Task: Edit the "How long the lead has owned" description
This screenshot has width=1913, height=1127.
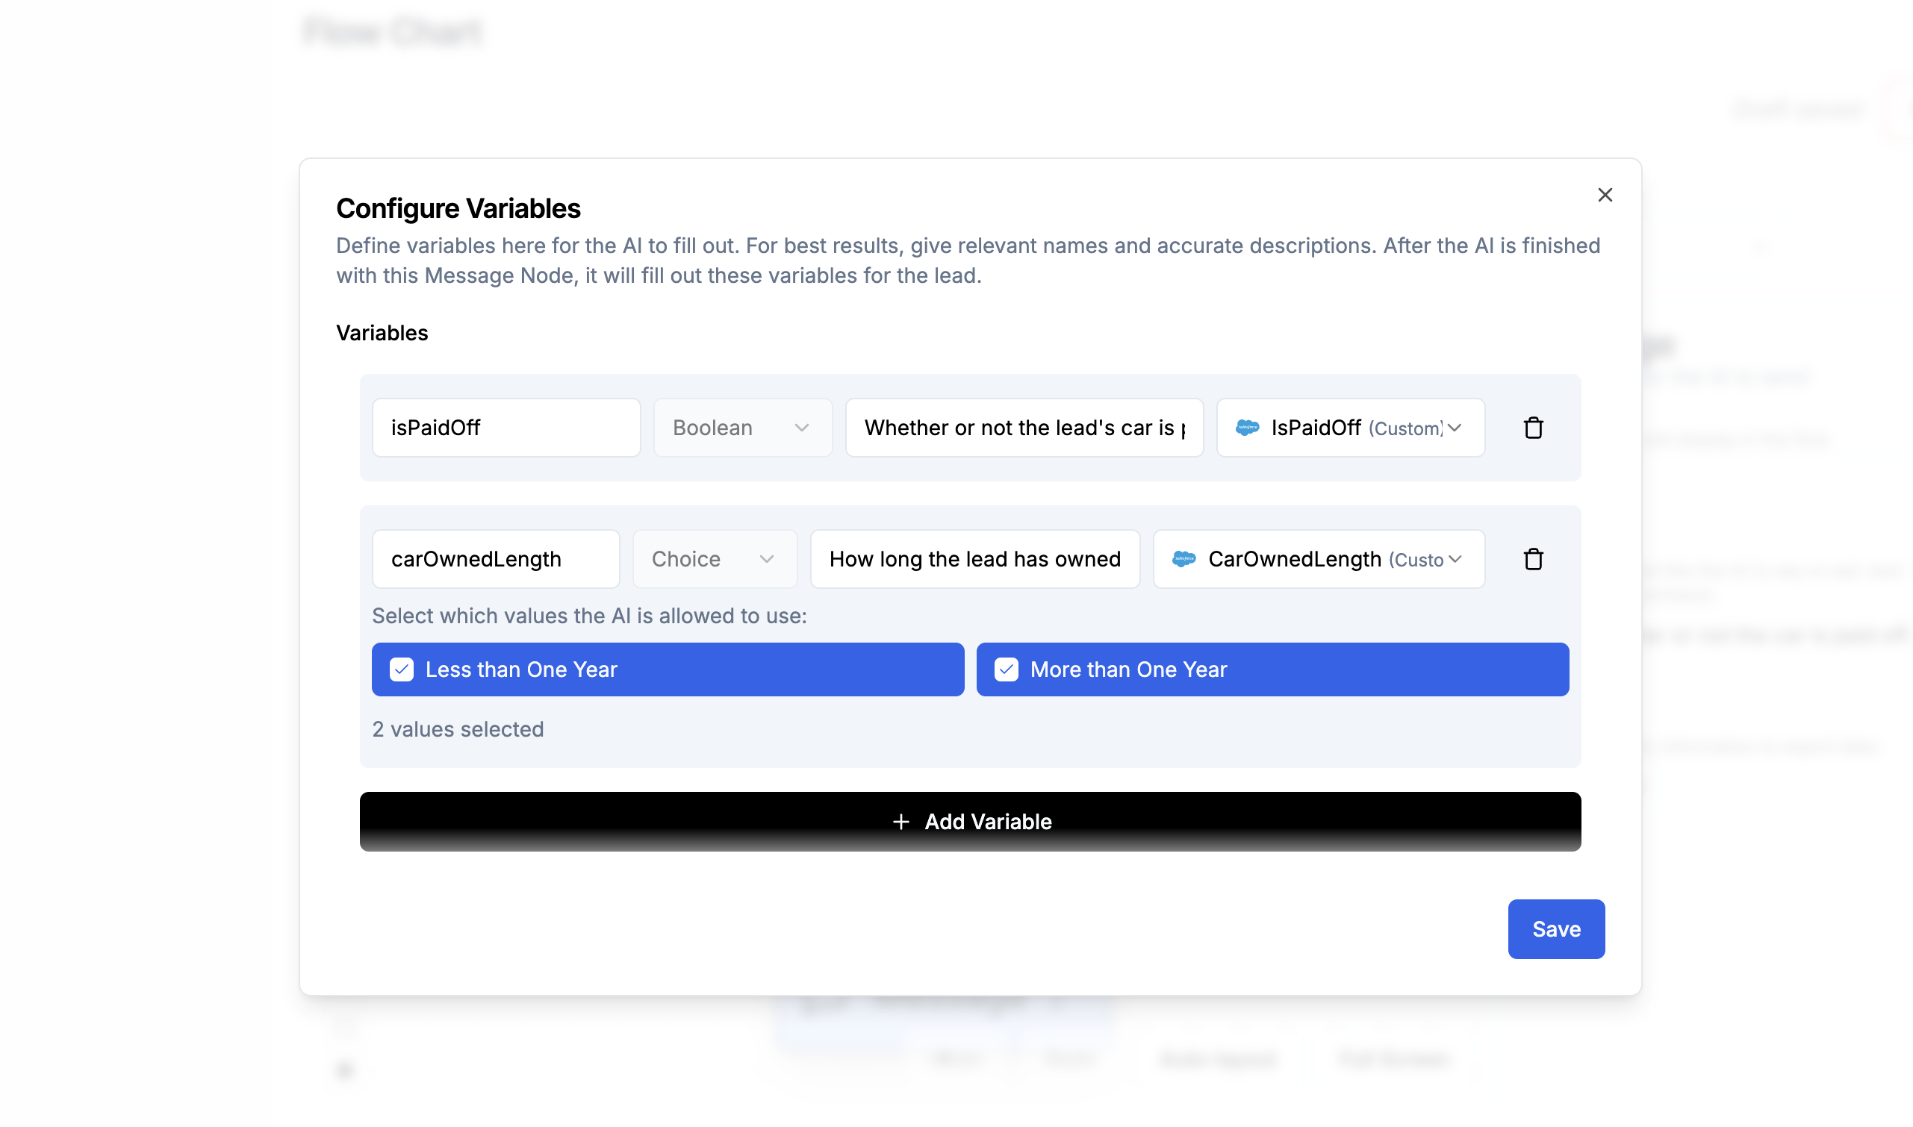Action: point(974,559)
